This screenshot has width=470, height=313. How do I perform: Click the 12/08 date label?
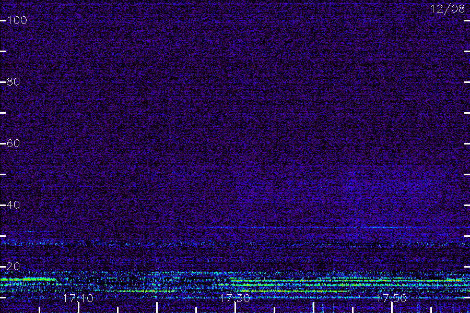click(x=448, y=9)
